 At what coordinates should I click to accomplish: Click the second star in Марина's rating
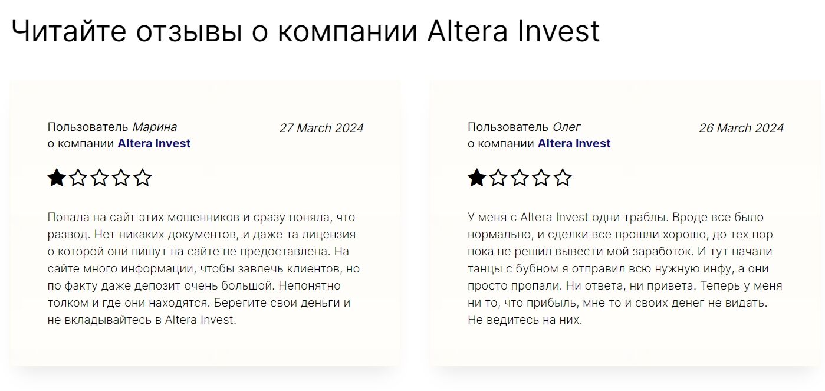click(x=78, y=178)
